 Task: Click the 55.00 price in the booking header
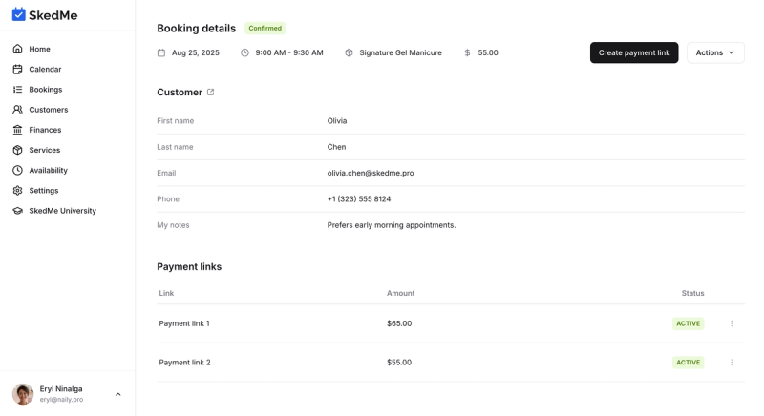(488, 52)
